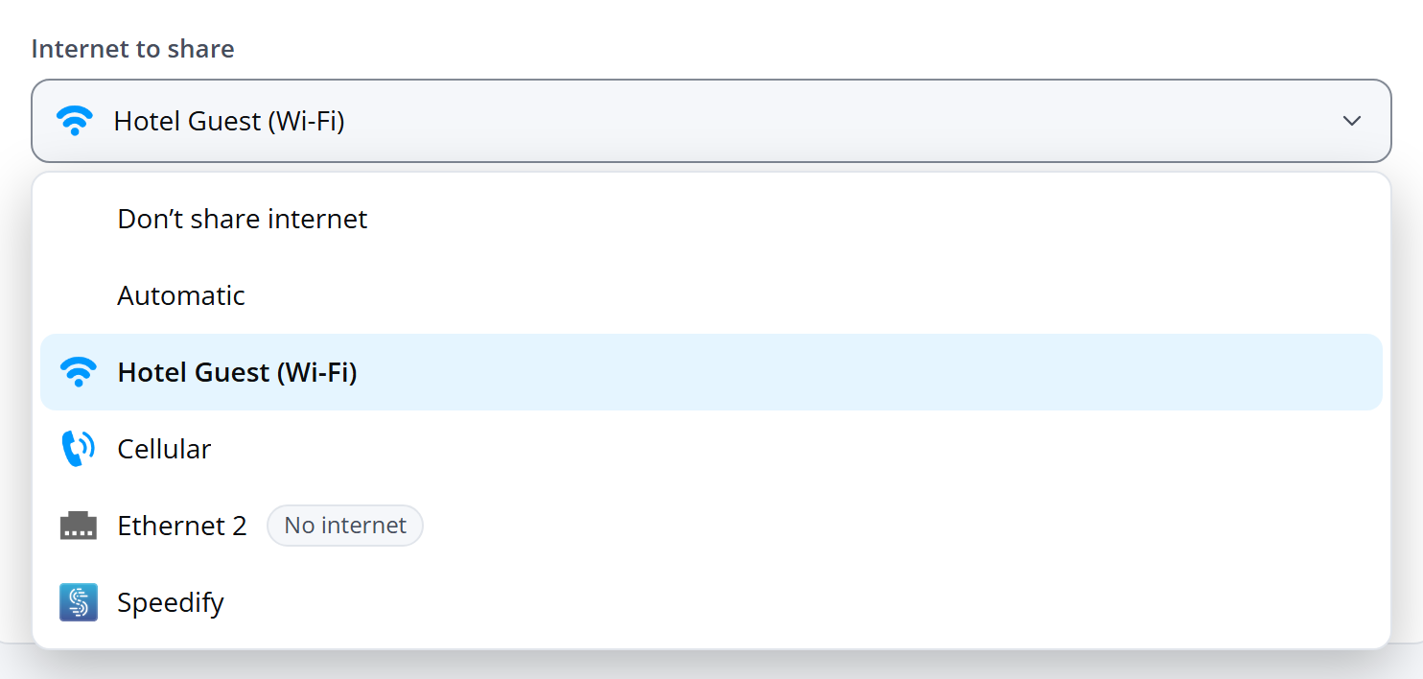Click blank space right of the Automatic label

(805, 295)
